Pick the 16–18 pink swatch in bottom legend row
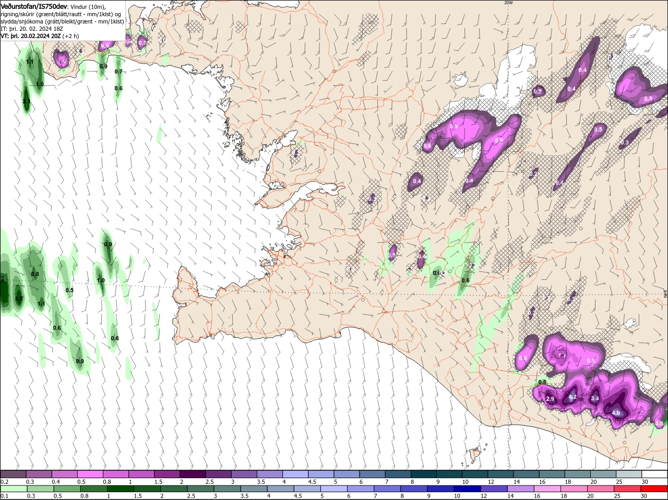 [548, 489]
